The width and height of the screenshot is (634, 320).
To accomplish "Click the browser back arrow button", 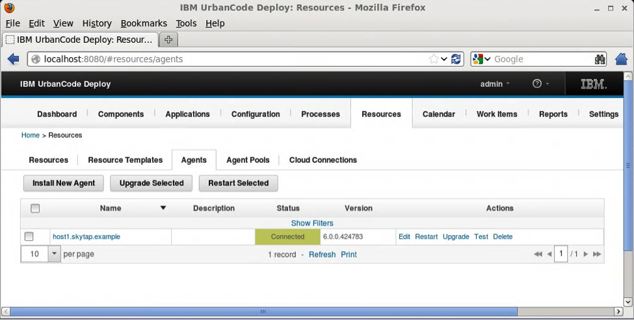I will [x=13, y=59].
